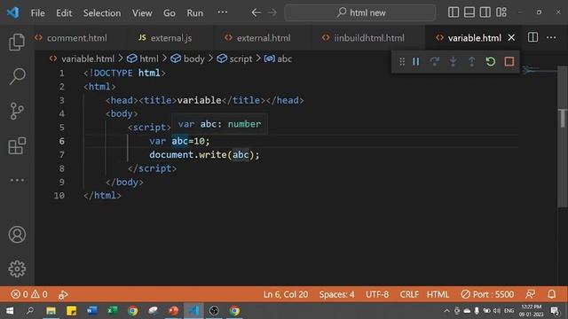Open editor More Actions ellipsis

coord(551,37)
